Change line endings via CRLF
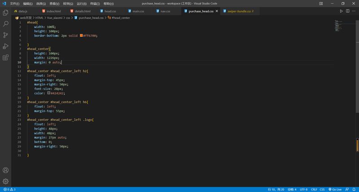Image resolution: width=359 pixels, height=192 pixels. [314, 189]
